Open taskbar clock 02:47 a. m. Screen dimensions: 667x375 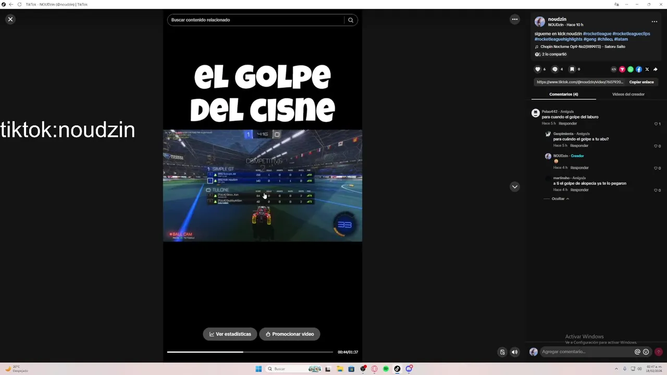pyautogui.click(x=653, y=369)
